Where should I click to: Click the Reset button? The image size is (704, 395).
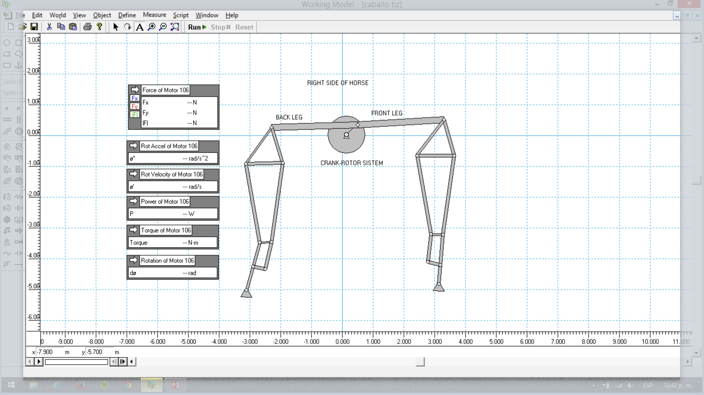click(x=244, y=27)
